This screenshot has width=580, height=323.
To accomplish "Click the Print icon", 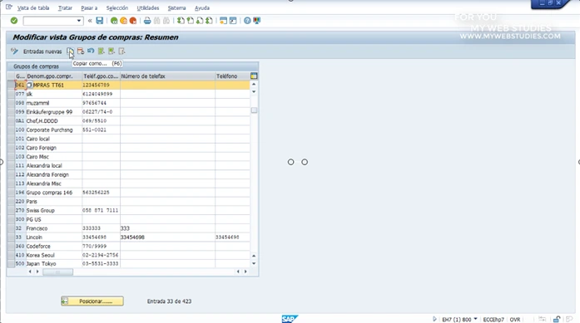I will coord(147,21).
